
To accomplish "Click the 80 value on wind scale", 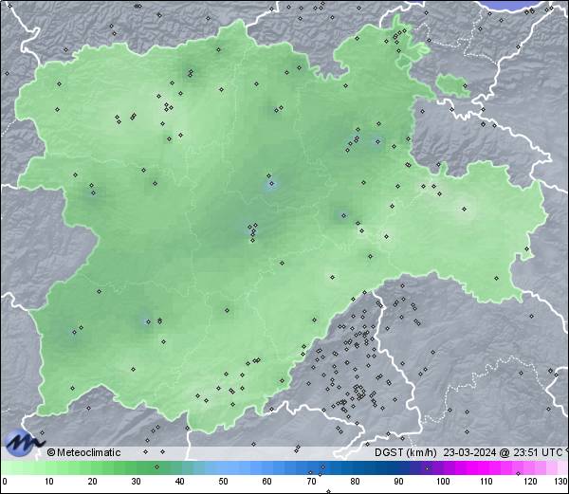I will (355, 482).
